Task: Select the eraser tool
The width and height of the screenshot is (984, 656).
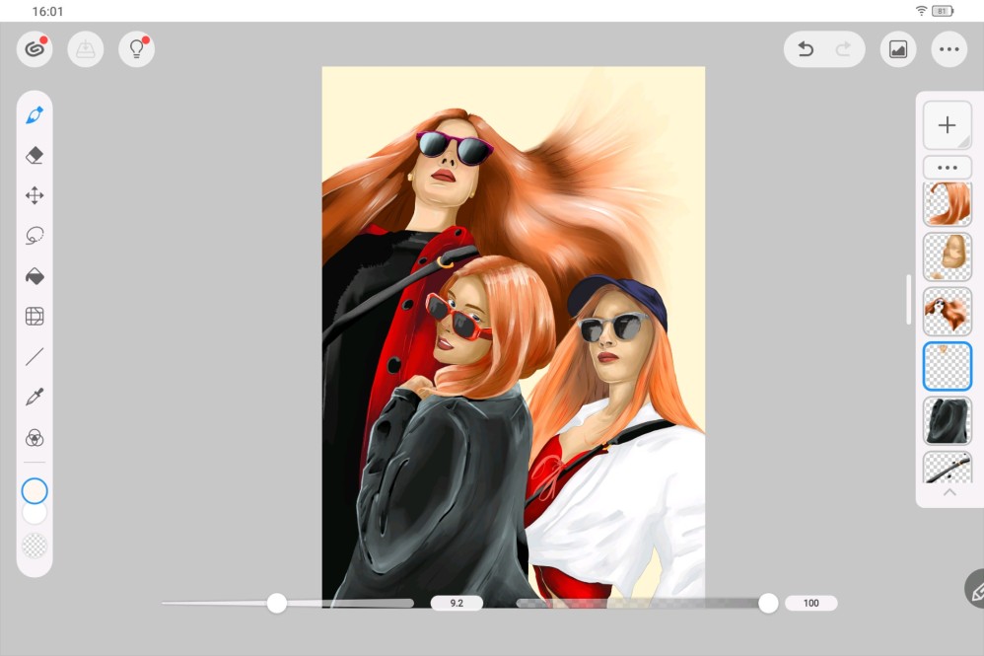Action: 35,155
